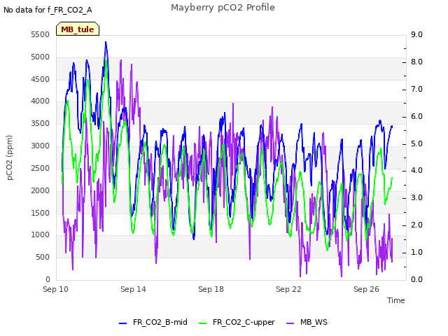The width and height of the screenshot is (448, 336).
Task: Click the 1.0 right axis value
Action: [417, 252]
